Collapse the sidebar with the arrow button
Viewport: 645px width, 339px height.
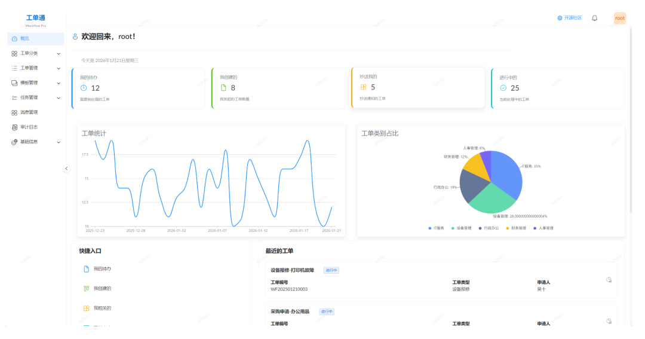(x=66, y=169)
